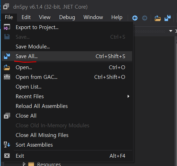Open the Debug menu
The image size is (177, 166).
(67, 17)
